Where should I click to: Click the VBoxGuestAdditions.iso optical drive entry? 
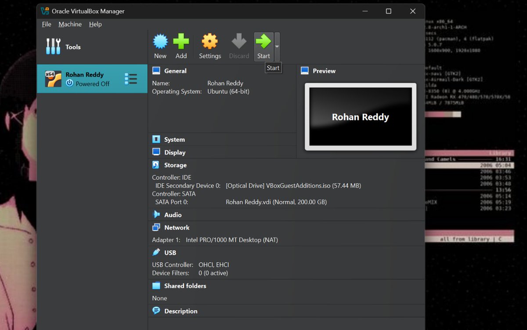293,186
